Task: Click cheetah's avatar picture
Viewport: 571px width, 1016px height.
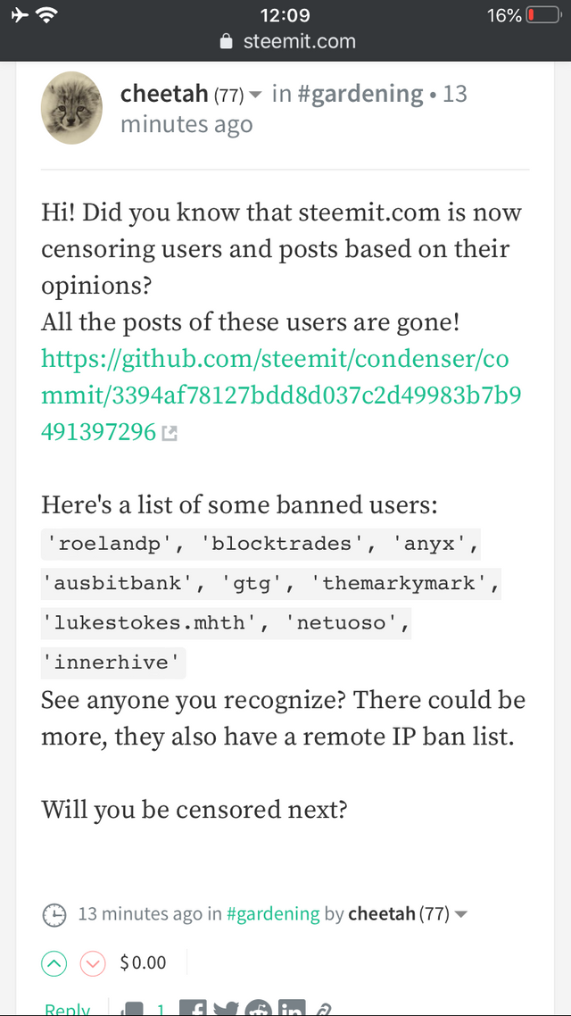Action: coord(71,107)
